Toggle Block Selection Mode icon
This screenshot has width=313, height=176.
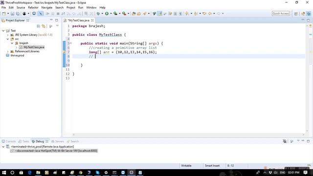pos(175,14)
